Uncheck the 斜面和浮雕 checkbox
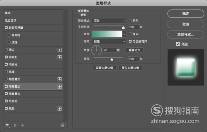Viewport: 207px width, 132px height. point(6,28)
